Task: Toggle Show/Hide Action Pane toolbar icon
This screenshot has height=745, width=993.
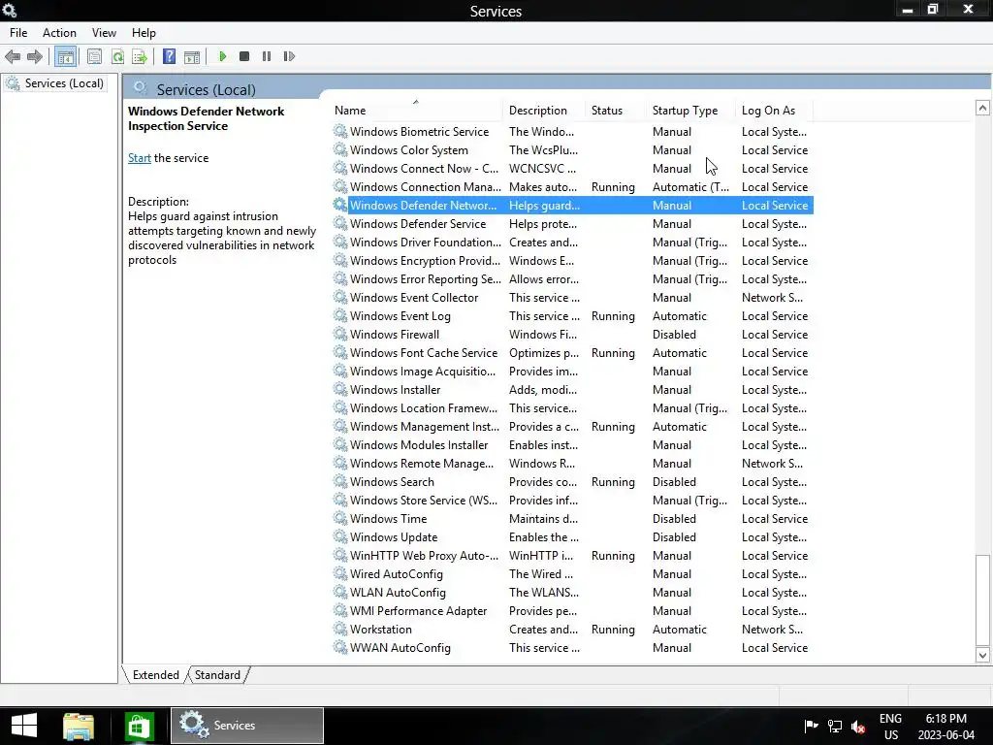Action: (x=192, y=56)
